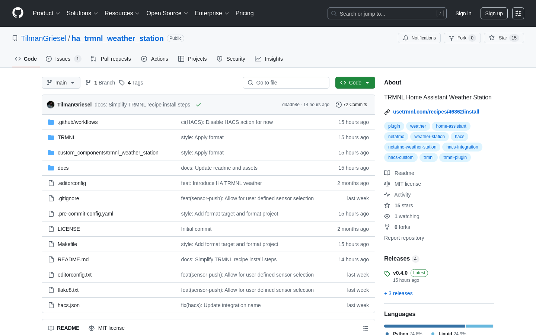Image resolution: width=536 pixels, height=335 pixels.
Task: Expand the Product menu
Action: click(46, 13)
